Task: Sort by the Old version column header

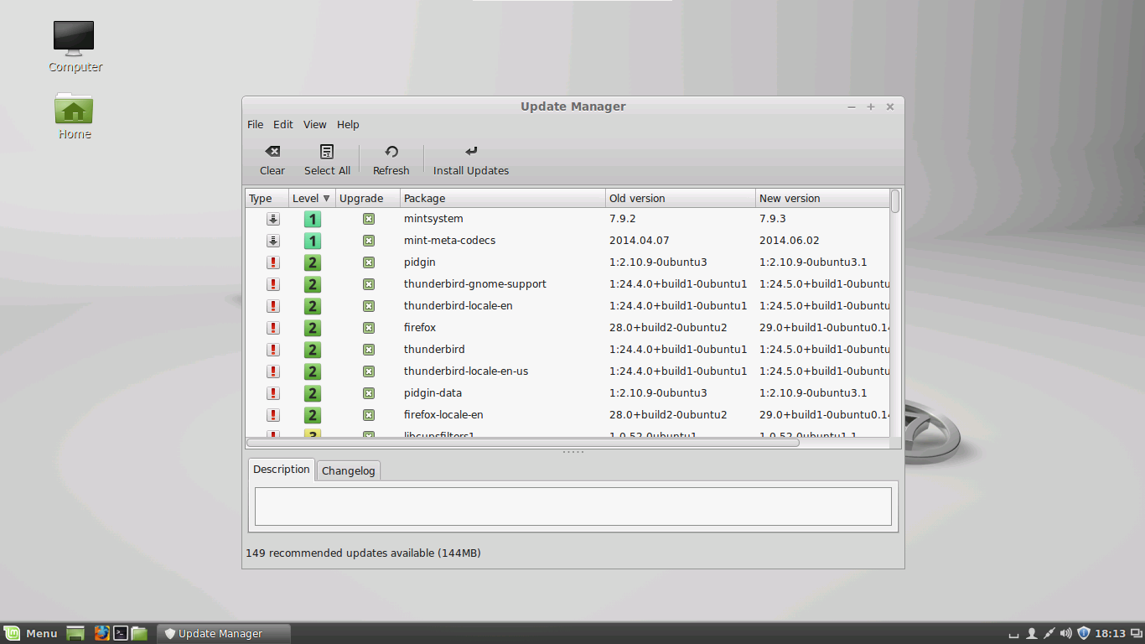Action: 680,199
